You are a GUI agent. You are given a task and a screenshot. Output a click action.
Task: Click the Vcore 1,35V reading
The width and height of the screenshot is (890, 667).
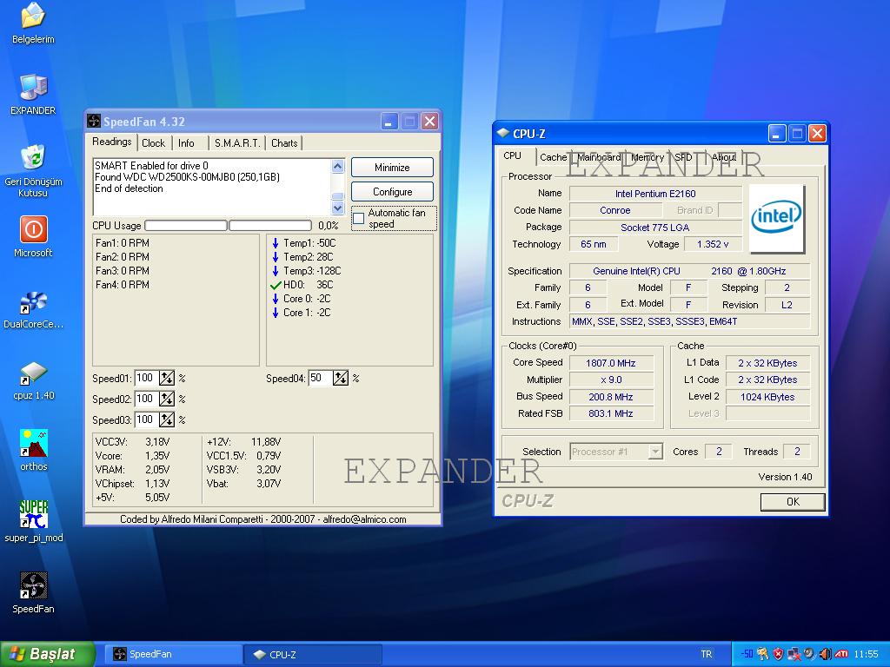132,456
